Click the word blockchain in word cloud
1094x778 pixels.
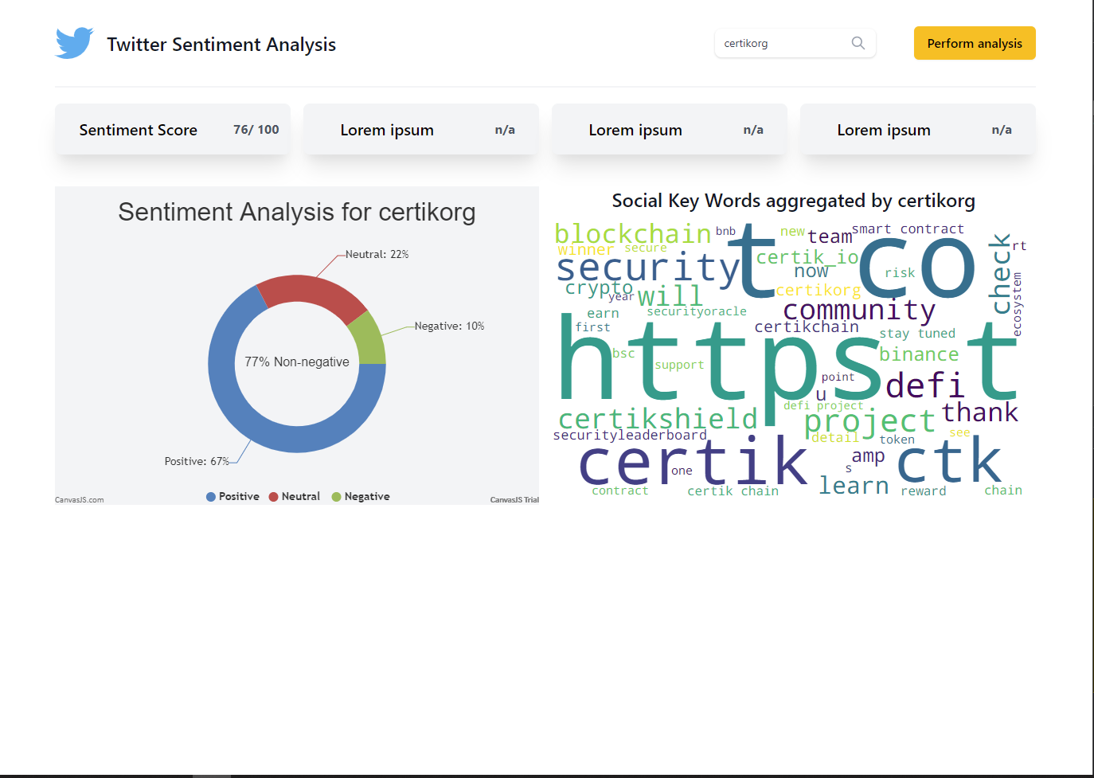[x=633, y=234]
